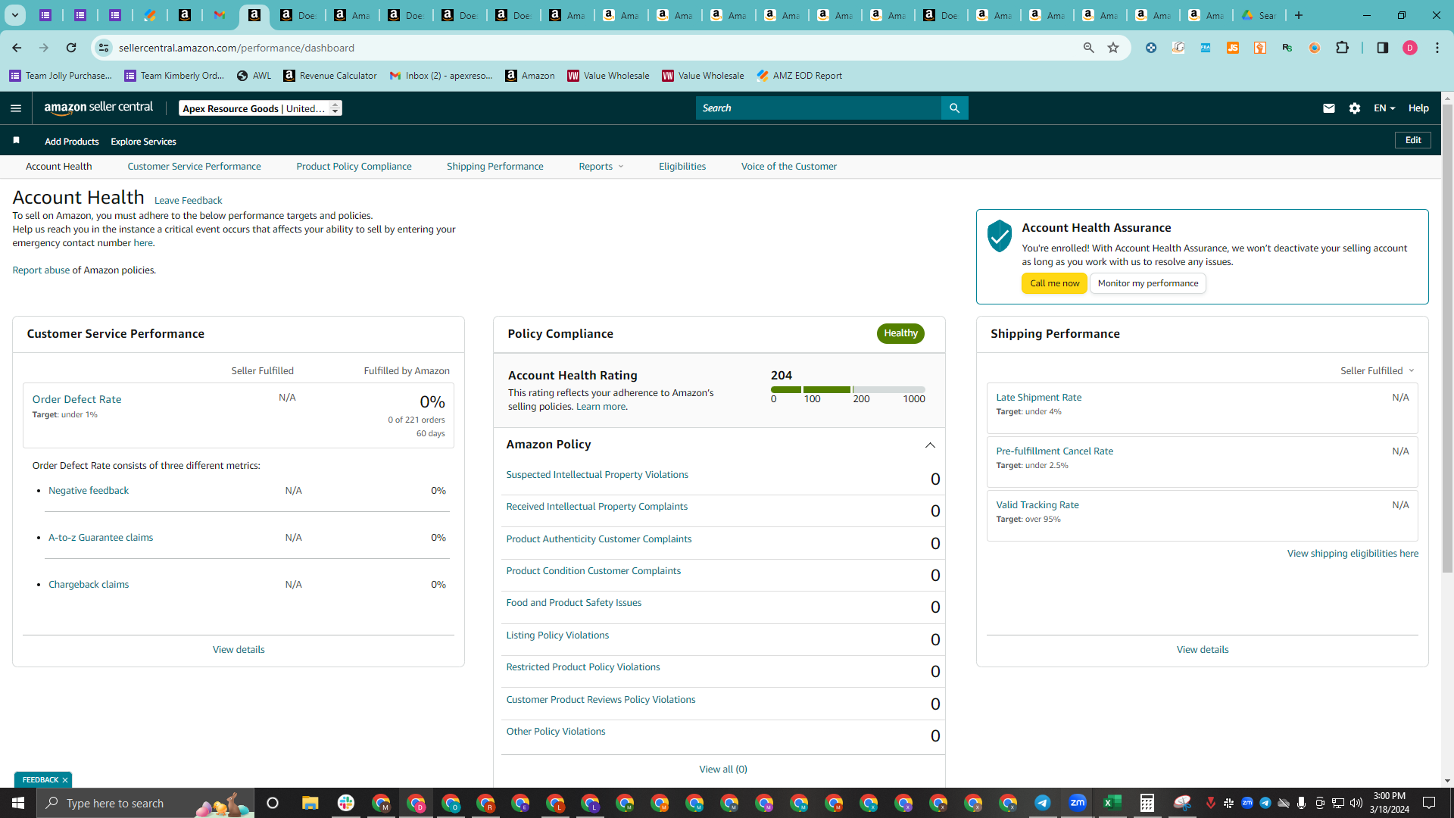
Task: Click the Leave Feedback link
Action: 188,201
